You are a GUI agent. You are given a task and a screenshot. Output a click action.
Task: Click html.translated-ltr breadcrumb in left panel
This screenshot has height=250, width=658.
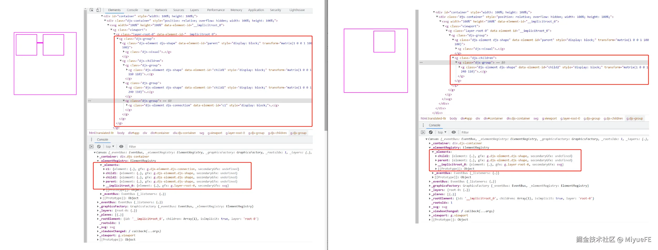(101, 133)
